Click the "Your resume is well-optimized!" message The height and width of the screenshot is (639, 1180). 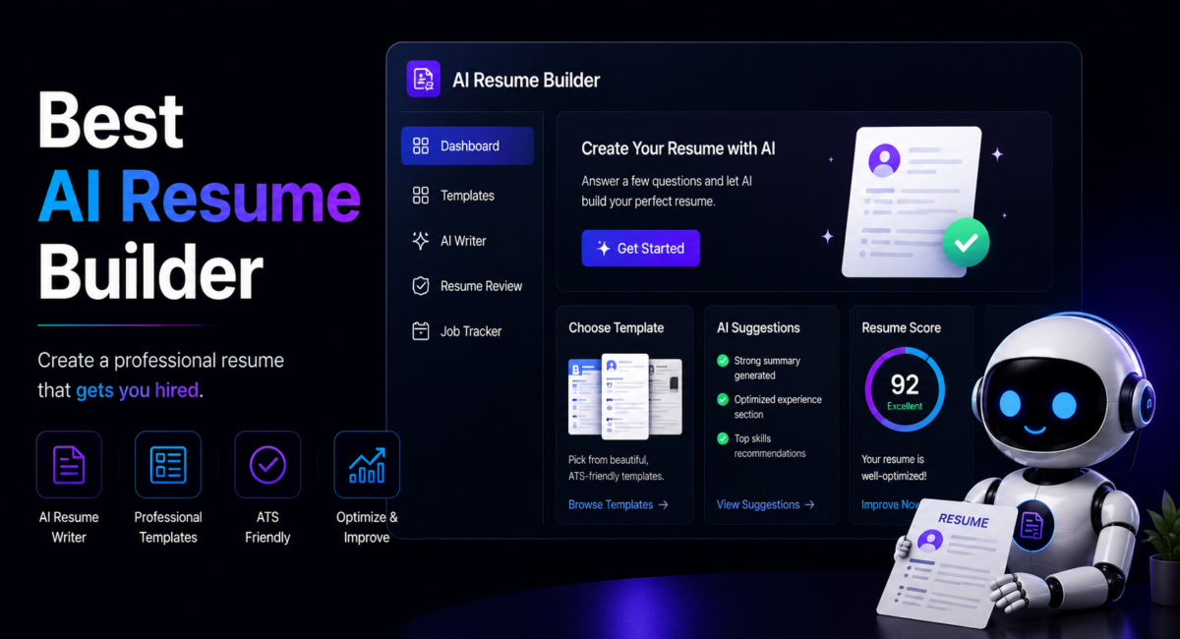pyautogui.click(x=894, y=468)
